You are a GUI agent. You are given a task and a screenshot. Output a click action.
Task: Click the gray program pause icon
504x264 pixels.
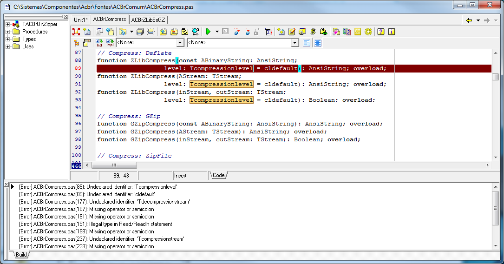(225, 32)
